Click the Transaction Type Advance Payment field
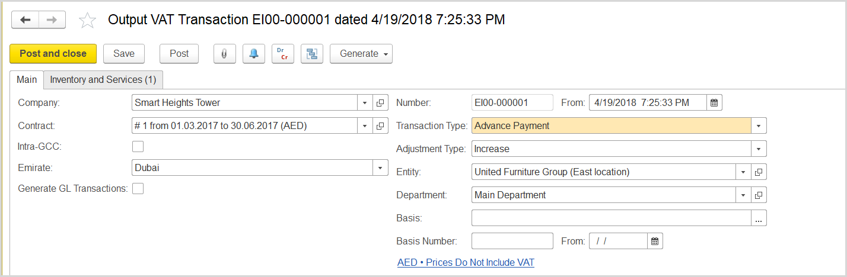Viewport: 847px width, 277px height. tap(611, 126)
